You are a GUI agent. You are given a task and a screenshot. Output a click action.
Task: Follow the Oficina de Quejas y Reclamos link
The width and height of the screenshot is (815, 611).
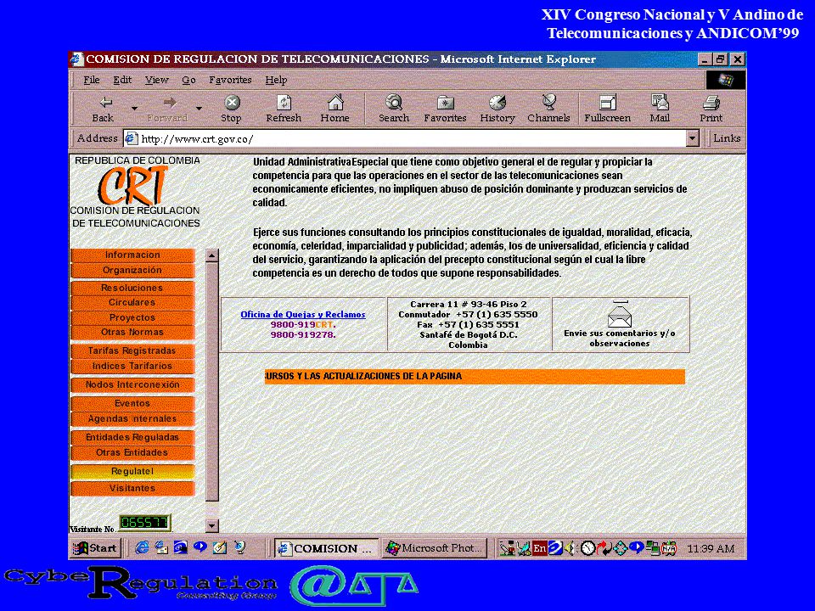[x=303, y=314]
